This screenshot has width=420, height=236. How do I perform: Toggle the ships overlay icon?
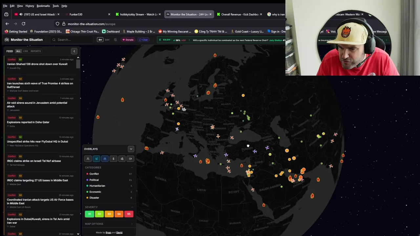tap(105, 159)
